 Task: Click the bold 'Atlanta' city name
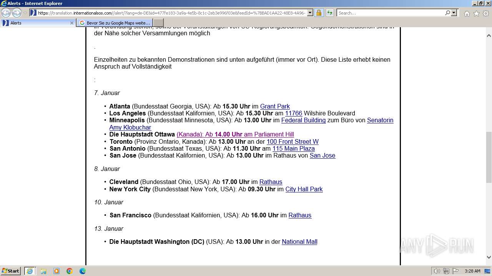tap(120, 107)
